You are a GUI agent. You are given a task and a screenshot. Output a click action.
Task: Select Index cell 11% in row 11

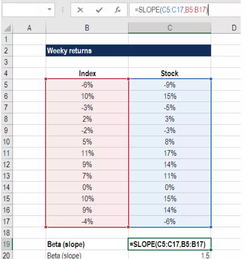point(87,153)
